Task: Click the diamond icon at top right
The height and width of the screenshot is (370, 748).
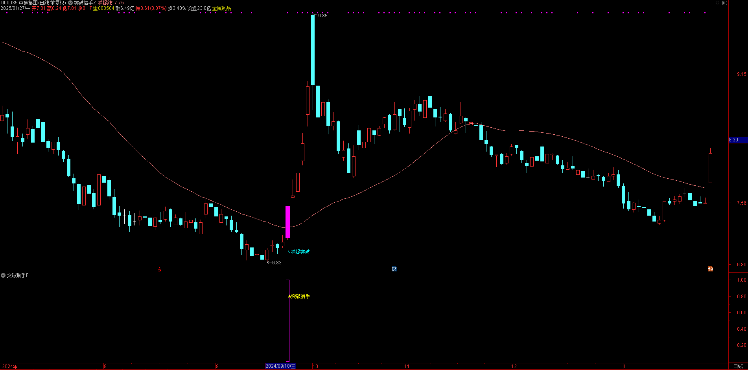Action: tap(717, 3)
